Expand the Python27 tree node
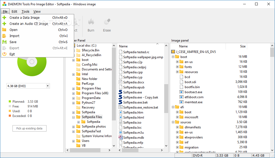 coord(74,103)
